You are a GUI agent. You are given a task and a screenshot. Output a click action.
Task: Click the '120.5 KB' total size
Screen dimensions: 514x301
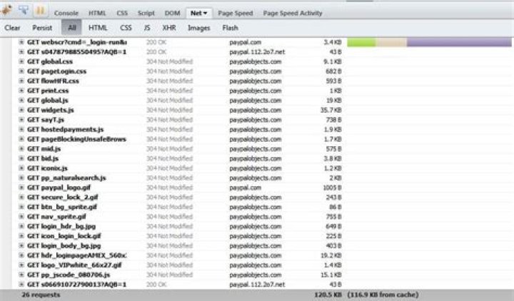tap(328, 295)
